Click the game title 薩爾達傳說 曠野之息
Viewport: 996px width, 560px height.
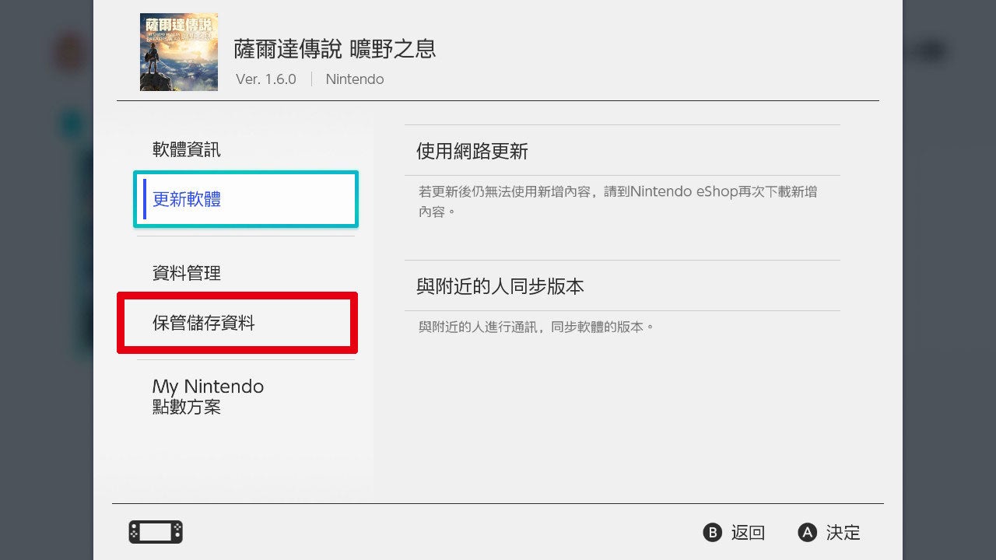(x=335, y=49)
